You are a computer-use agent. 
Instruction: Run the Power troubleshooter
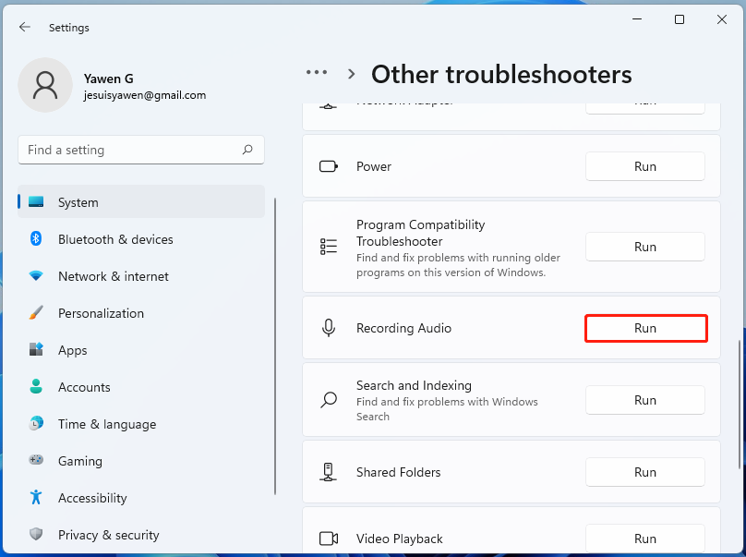(645, 166)
